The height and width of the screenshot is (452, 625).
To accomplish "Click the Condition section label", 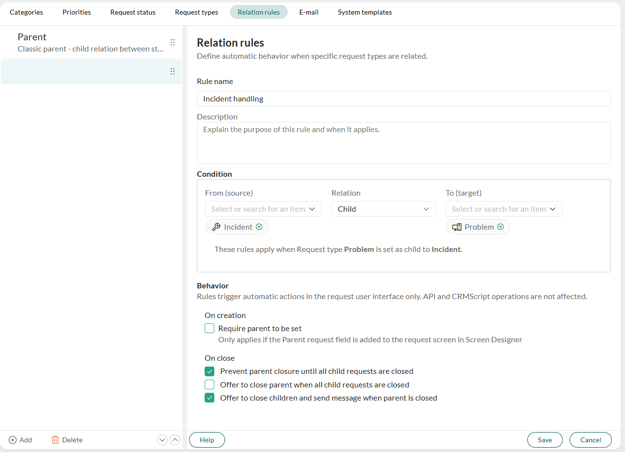I will 214,174.
